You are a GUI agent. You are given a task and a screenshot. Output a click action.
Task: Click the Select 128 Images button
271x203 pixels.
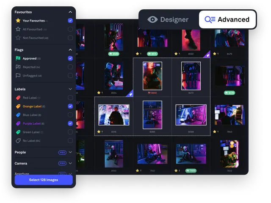click(44, 180)
